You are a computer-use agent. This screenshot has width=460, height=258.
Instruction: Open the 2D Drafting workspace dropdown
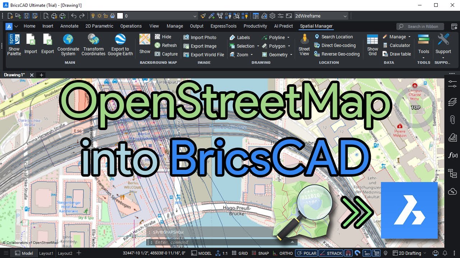click(410, 253)
